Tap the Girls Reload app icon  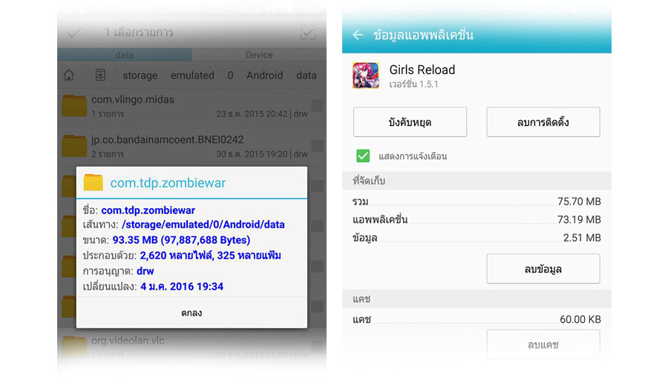pyautogui.click(x=366, y=76)
